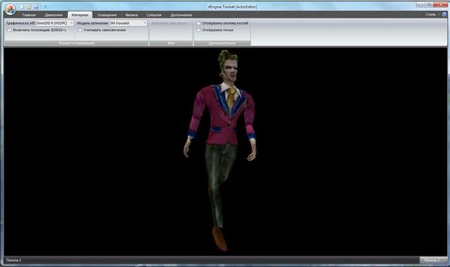Check Отобразить систему костей option

point(198,23)
